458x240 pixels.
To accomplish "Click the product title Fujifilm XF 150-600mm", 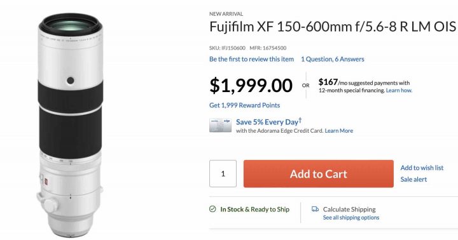I will (333, 27).
